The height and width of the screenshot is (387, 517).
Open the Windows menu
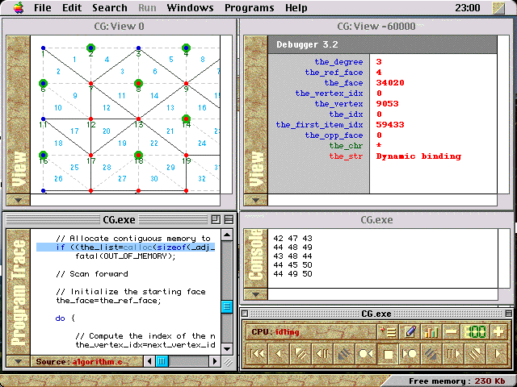190,7
